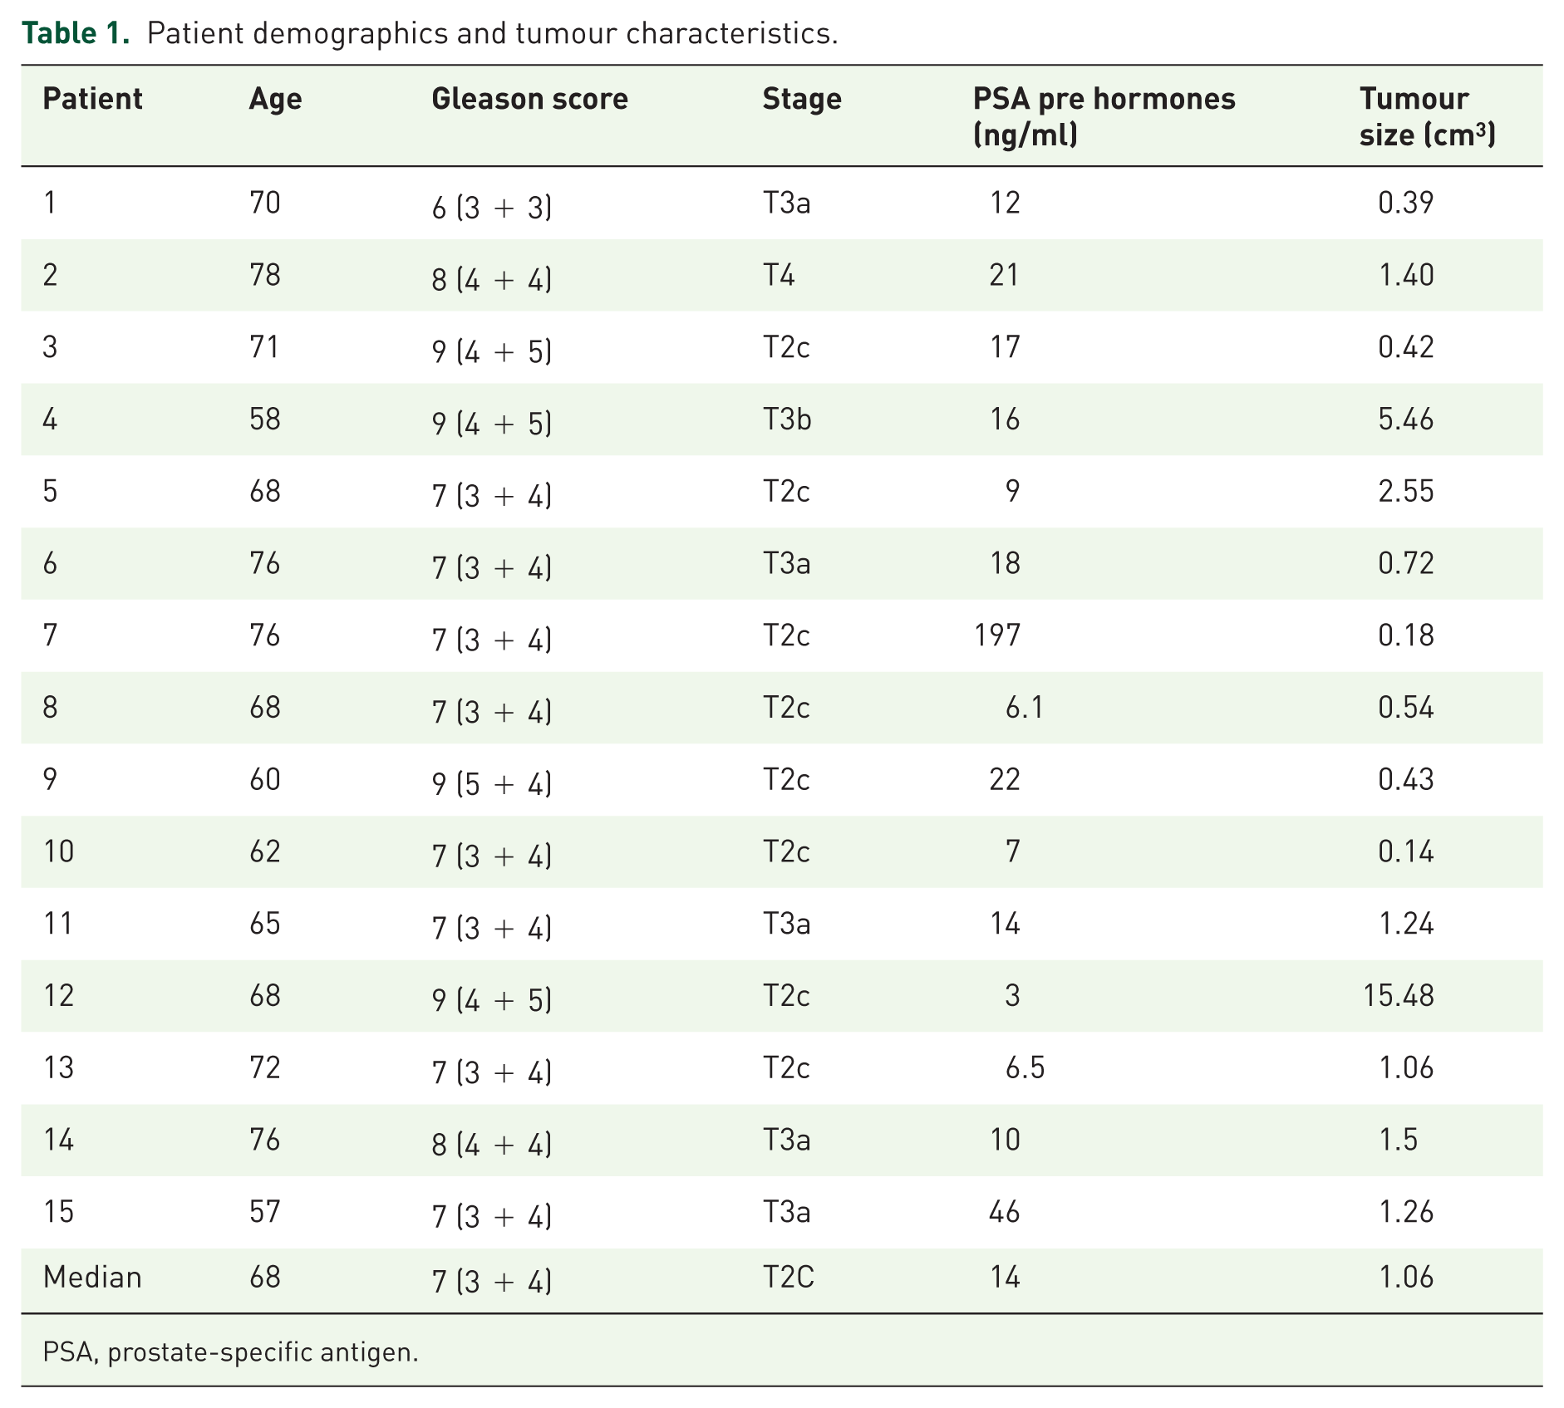The height and width of the screenshot is (1408, 1564).
Task: Select PSA value 46 for patient 15
Action: pyautogui.click(x=1005, y=1212)
